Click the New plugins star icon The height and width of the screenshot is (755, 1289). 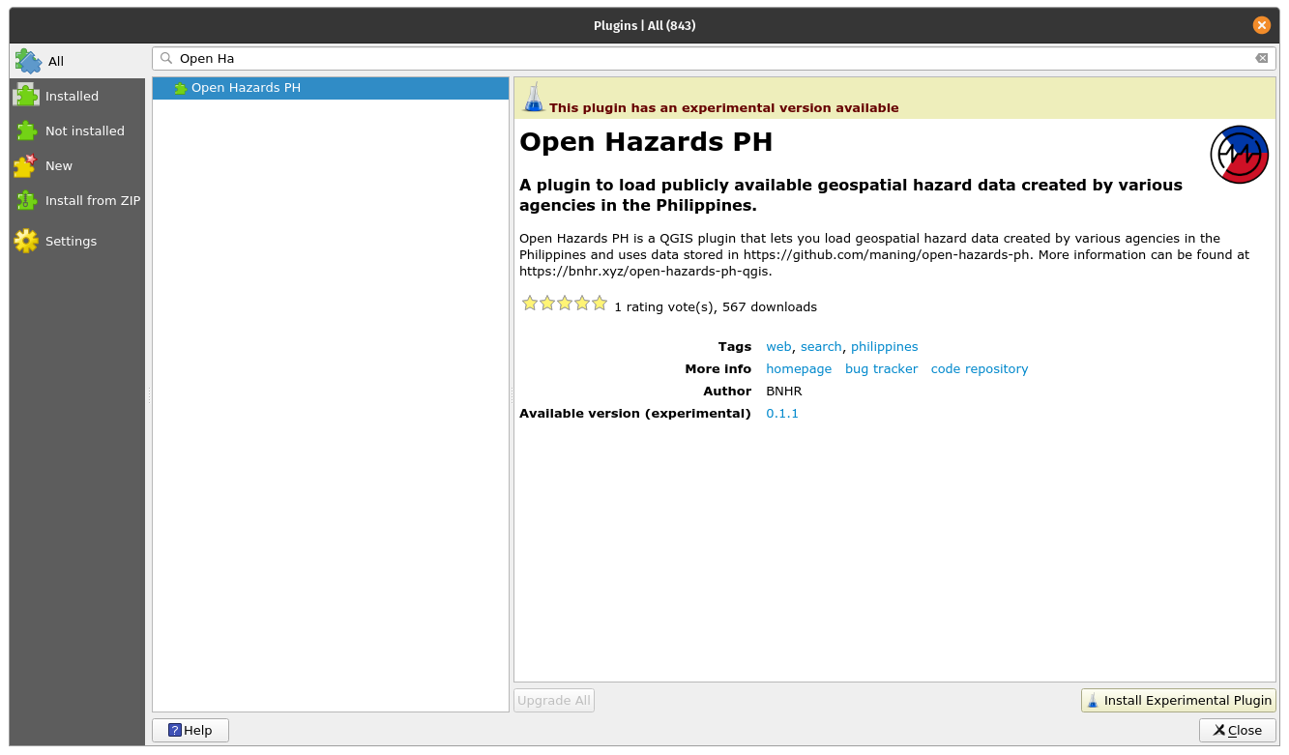(x=26, y=165)
